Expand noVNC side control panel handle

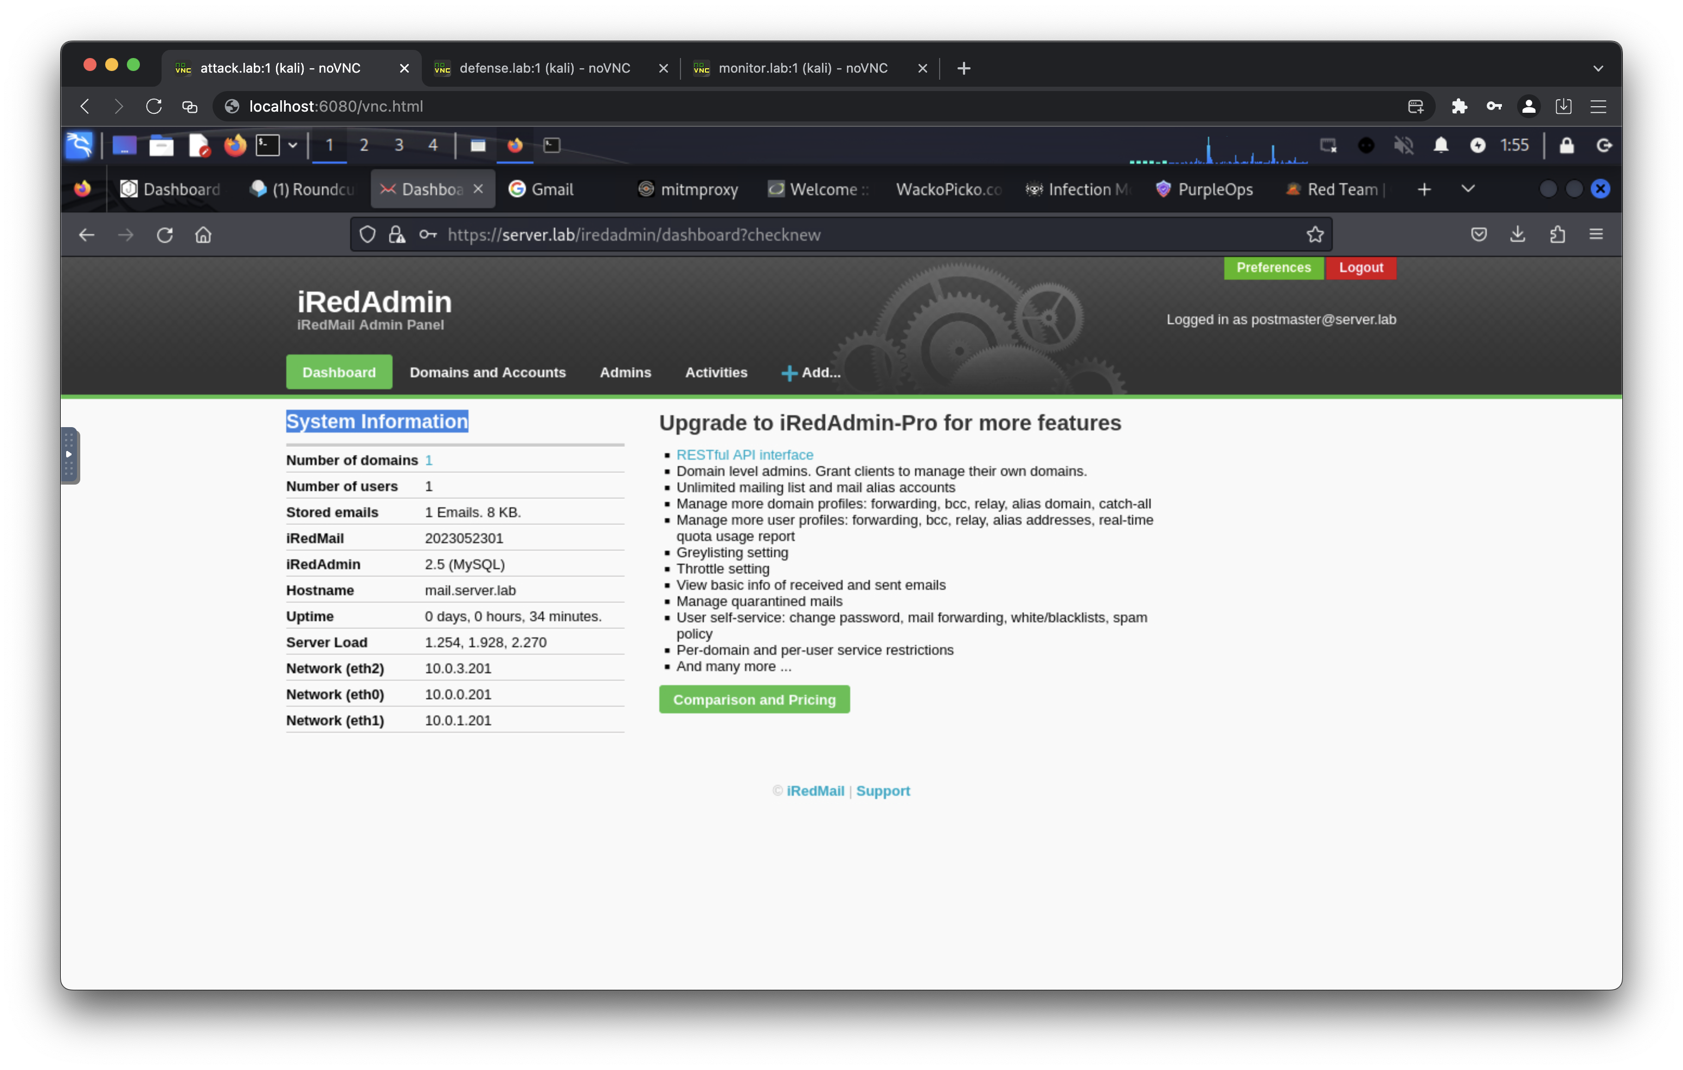coord(69,455)
